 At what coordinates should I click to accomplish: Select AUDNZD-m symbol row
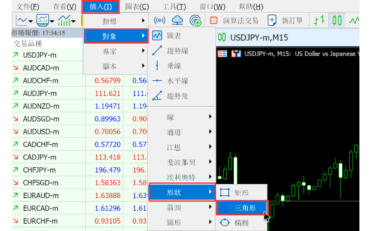pyautogui.click(x=49, y=106)
